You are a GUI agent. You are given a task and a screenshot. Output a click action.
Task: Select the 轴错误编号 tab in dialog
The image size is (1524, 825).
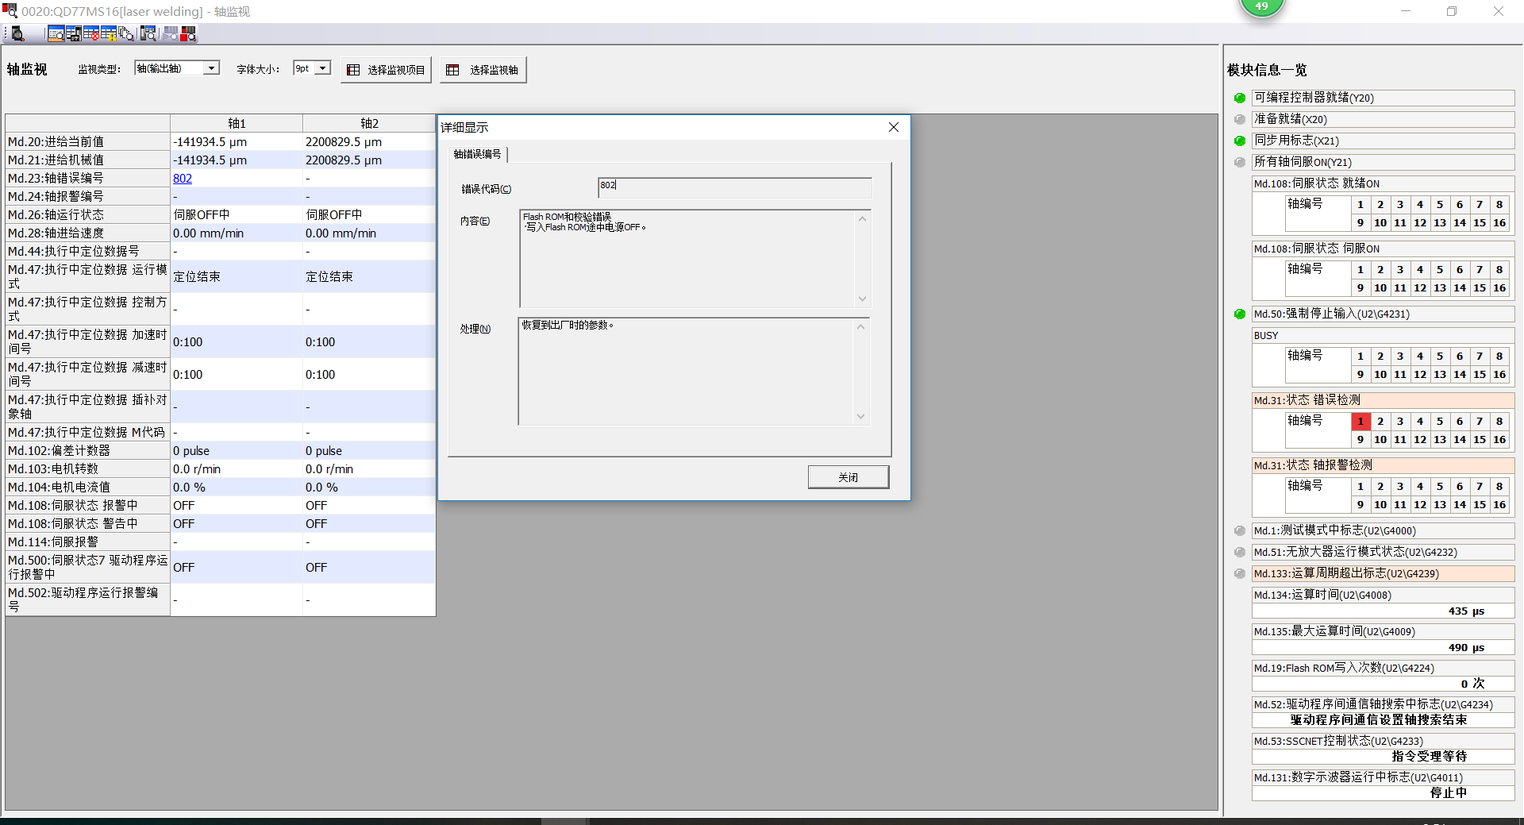477,154
